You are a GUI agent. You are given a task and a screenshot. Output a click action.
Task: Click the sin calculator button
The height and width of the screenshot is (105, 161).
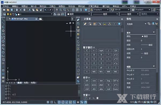87,81
